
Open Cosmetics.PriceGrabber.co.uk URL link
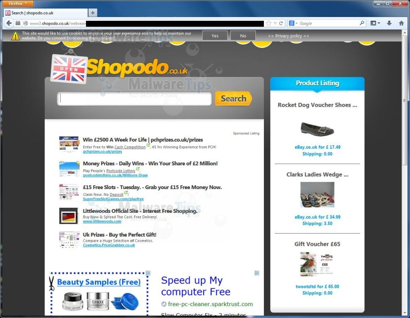pyautogui.click(x=109, y=245)
